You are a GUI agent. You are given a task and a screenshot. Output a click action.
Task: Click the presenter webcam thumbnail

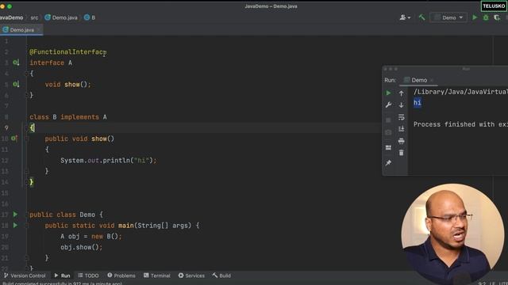[x=452, y=234]
